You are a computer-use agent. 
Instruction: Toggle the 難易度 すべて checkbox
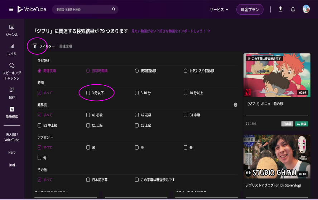[x=39, y=115]
